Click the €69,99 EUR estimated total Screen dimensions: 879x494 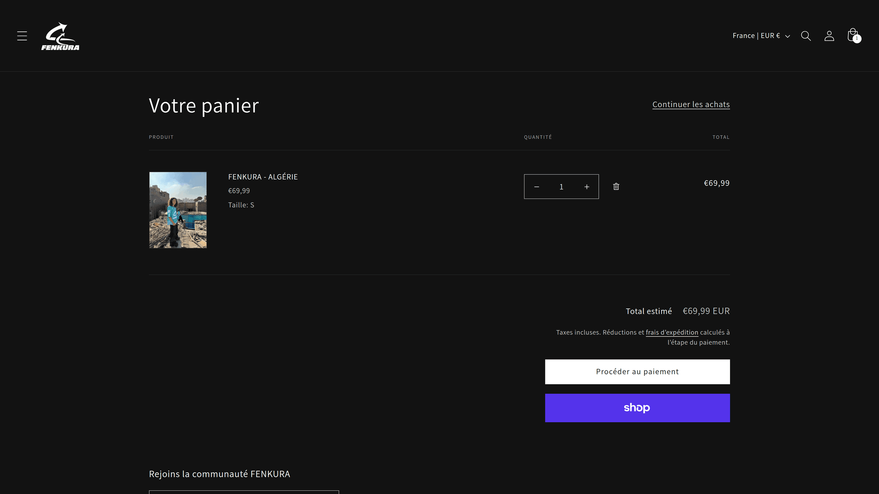pos(706,311)
